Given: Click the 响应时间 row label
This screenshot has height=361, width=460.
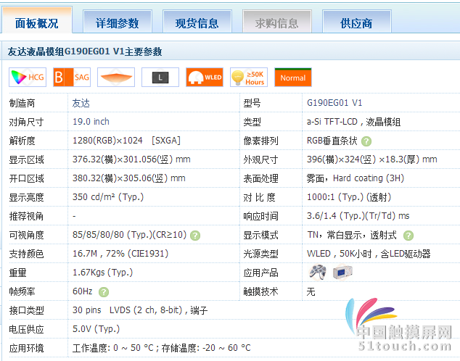Looking at the screenshot, I should tap(260, 216).
